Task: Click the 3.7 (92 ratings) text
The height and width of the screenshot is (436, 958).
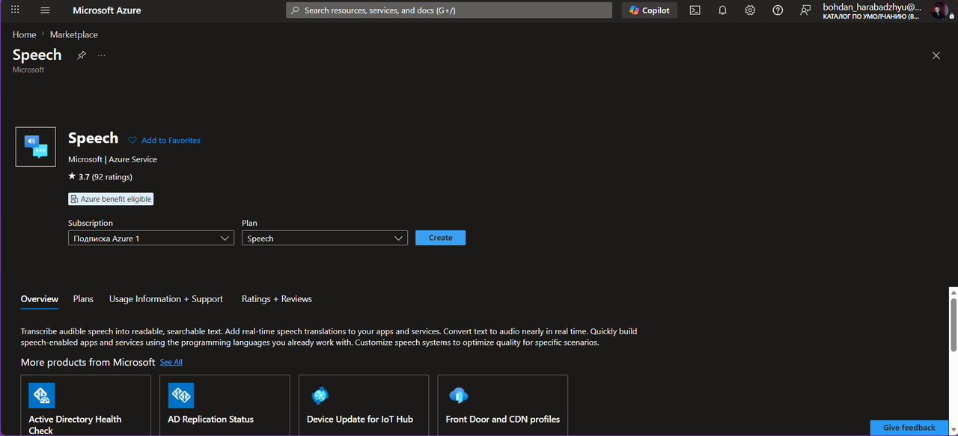Action: (106, 177)
